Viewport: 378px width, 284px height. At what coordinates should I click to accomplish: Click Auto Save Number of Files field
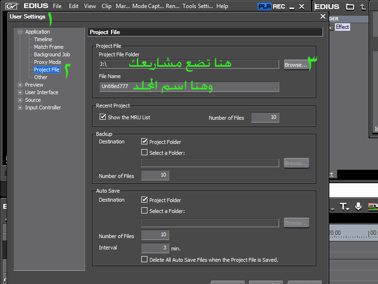pos(155,235)
